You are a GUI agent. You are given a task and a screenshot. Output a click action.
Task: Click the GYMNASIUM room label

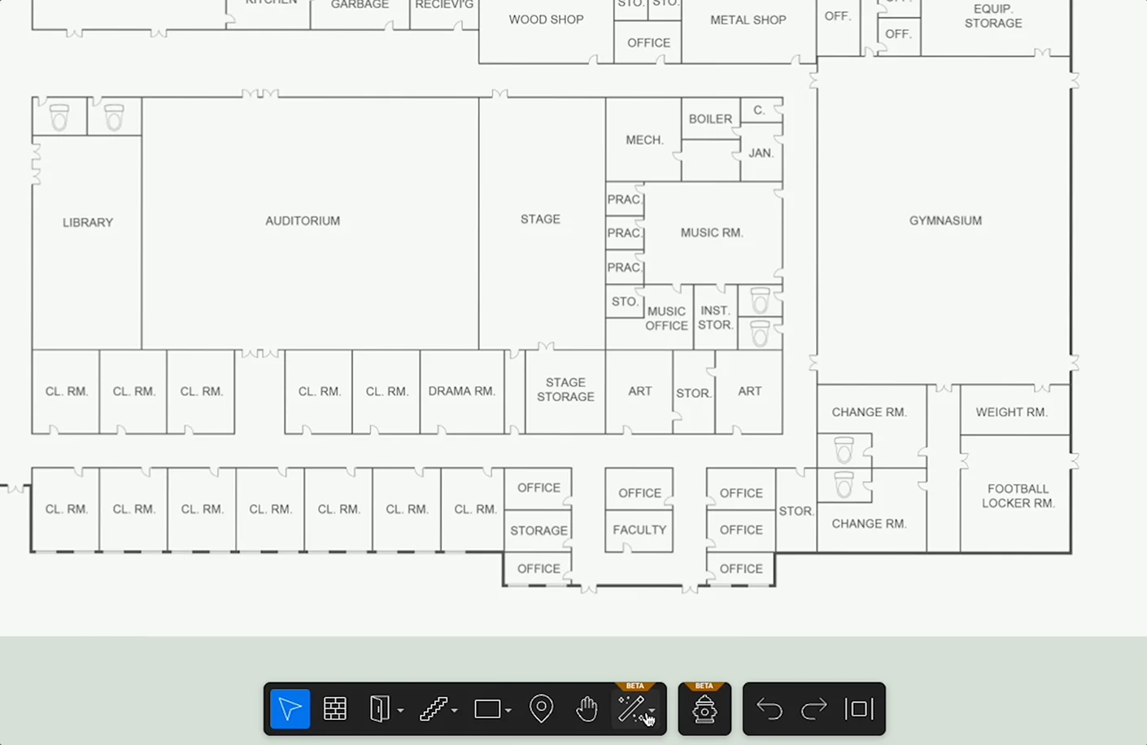point(945,220)
